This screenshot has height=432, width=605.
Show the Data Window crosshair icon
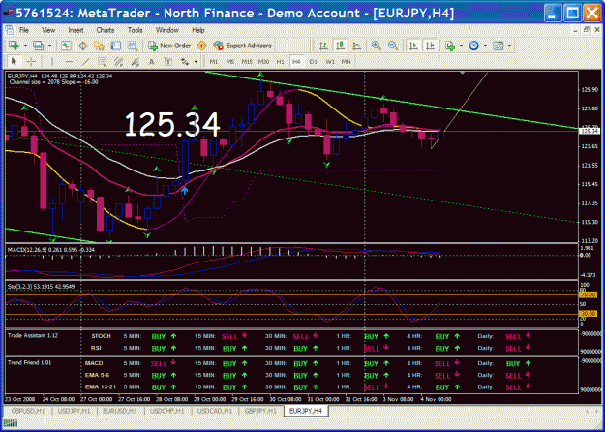click(82, 46)
